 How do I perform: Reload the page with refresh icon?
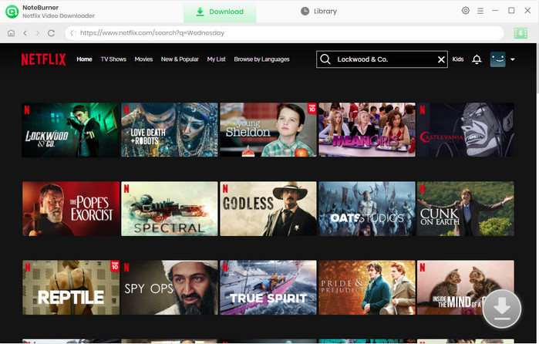(51, 33)
